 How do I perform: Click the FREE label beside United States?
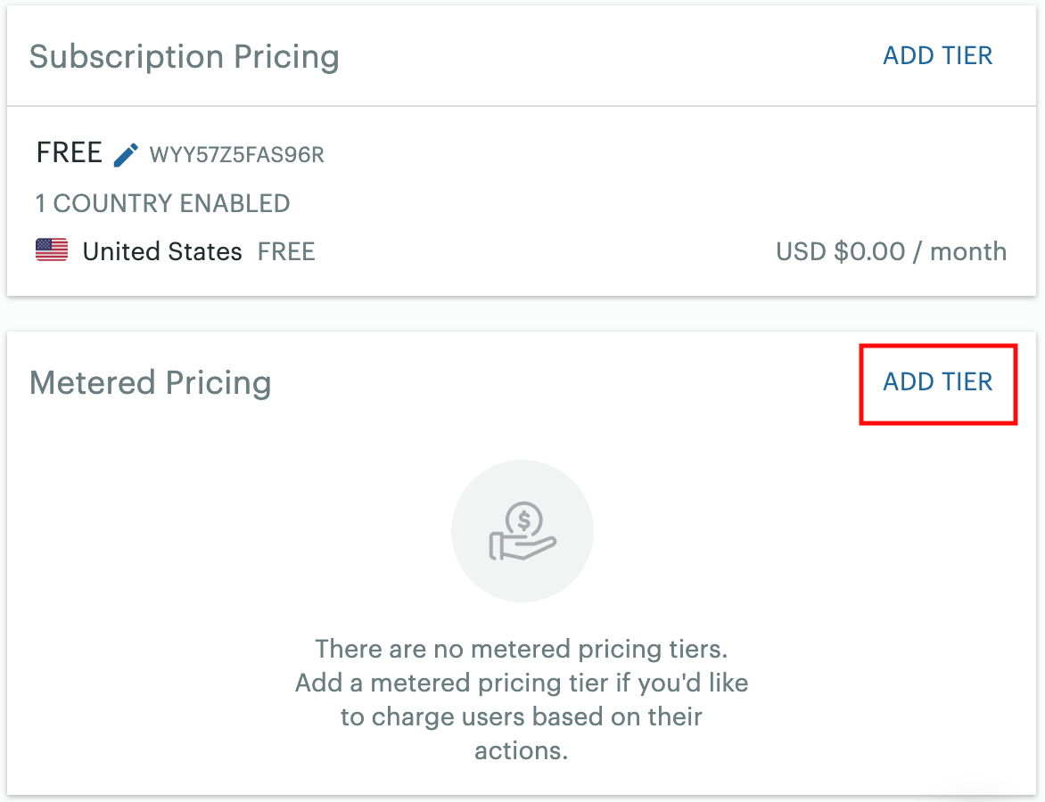pos(286,252)
